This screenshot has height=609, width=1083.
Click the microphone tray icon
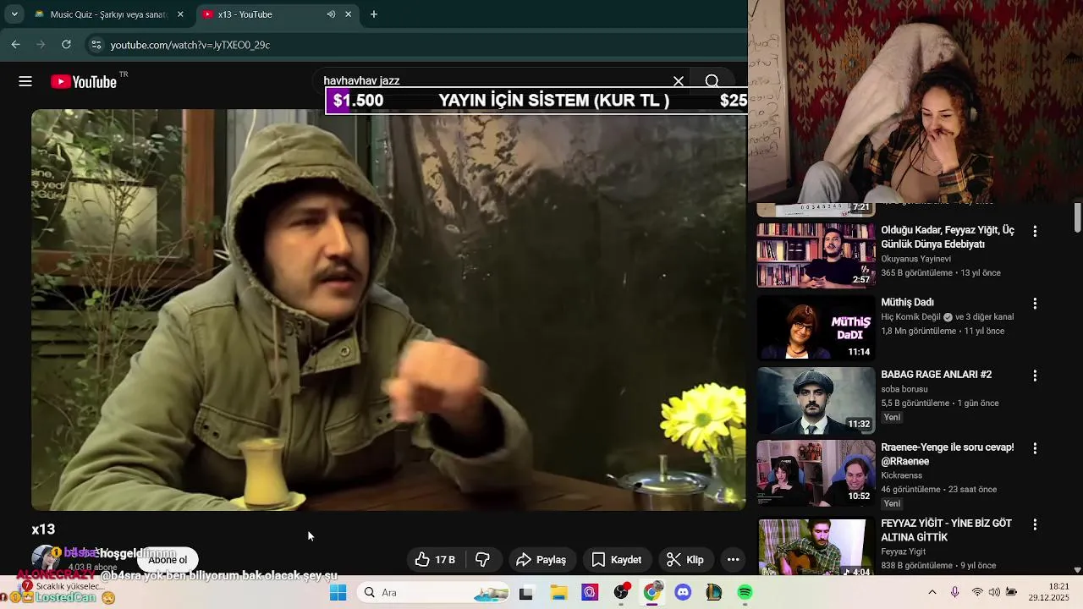click(954, 593)
